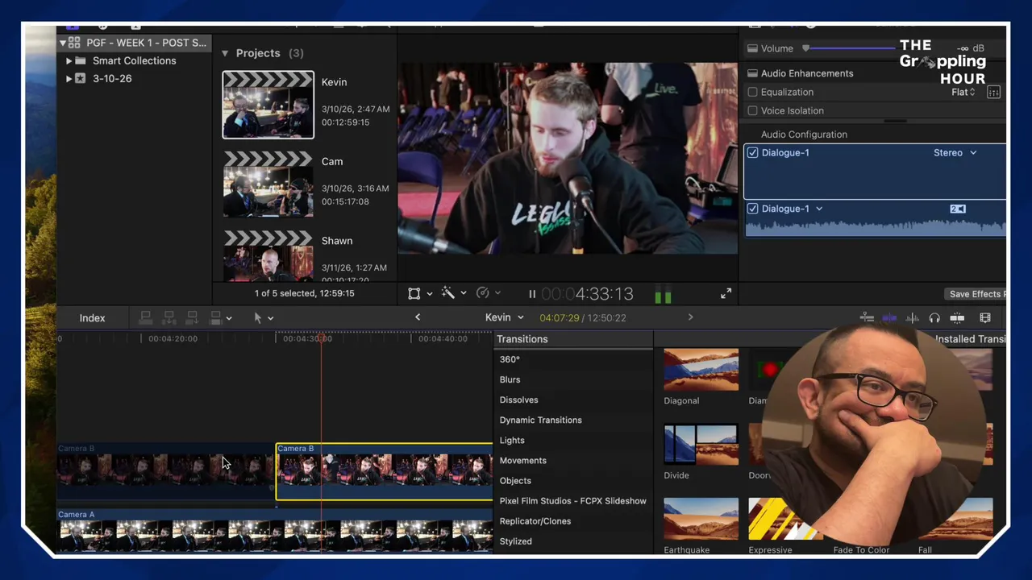Open the Stereo channel configuration dropdown
The height and width of the screenshot is (580, 1032).
955,153
